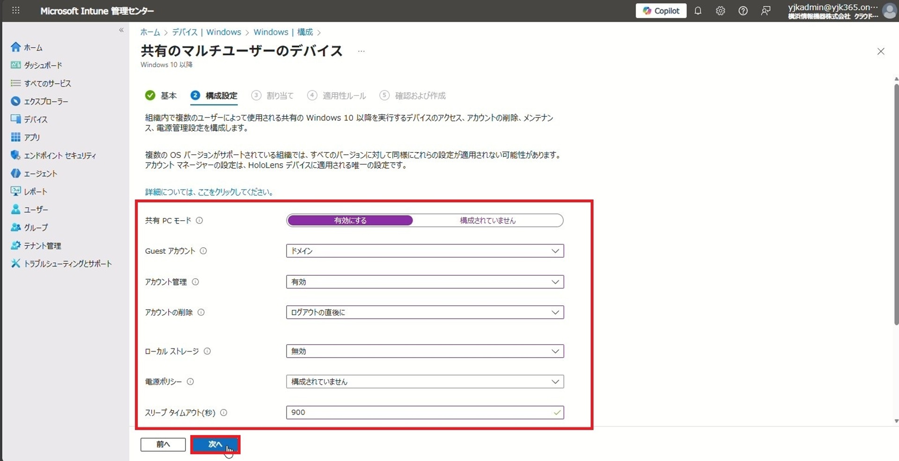This screenshot has width=899, height=461.
Task: Select the 構成設定 step tab
Action: (x=214, y=96)
